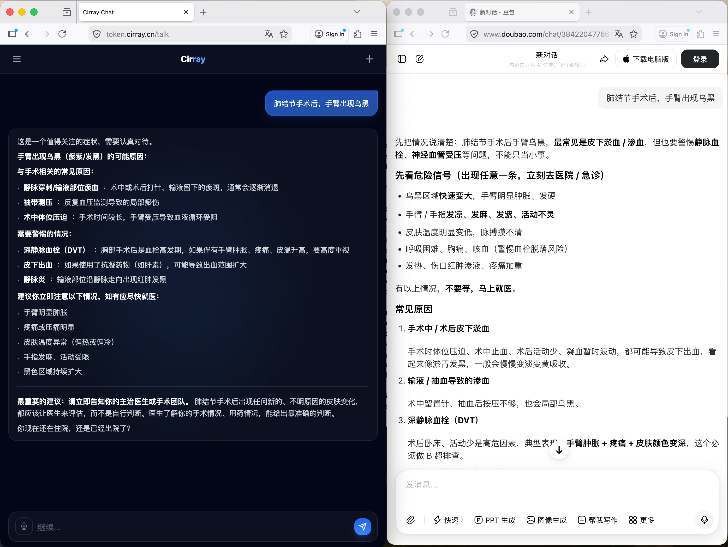Open the Cirray hamburger sidebar menu
This screenshot has height=547, width=728.
coord(16,59)
